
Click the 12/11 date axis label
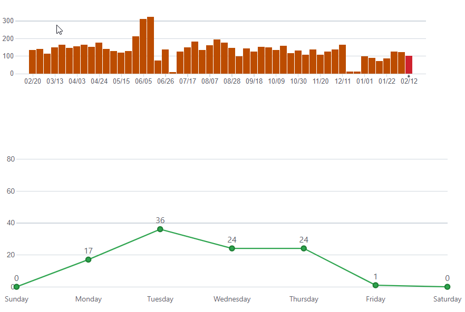point(343,82)
